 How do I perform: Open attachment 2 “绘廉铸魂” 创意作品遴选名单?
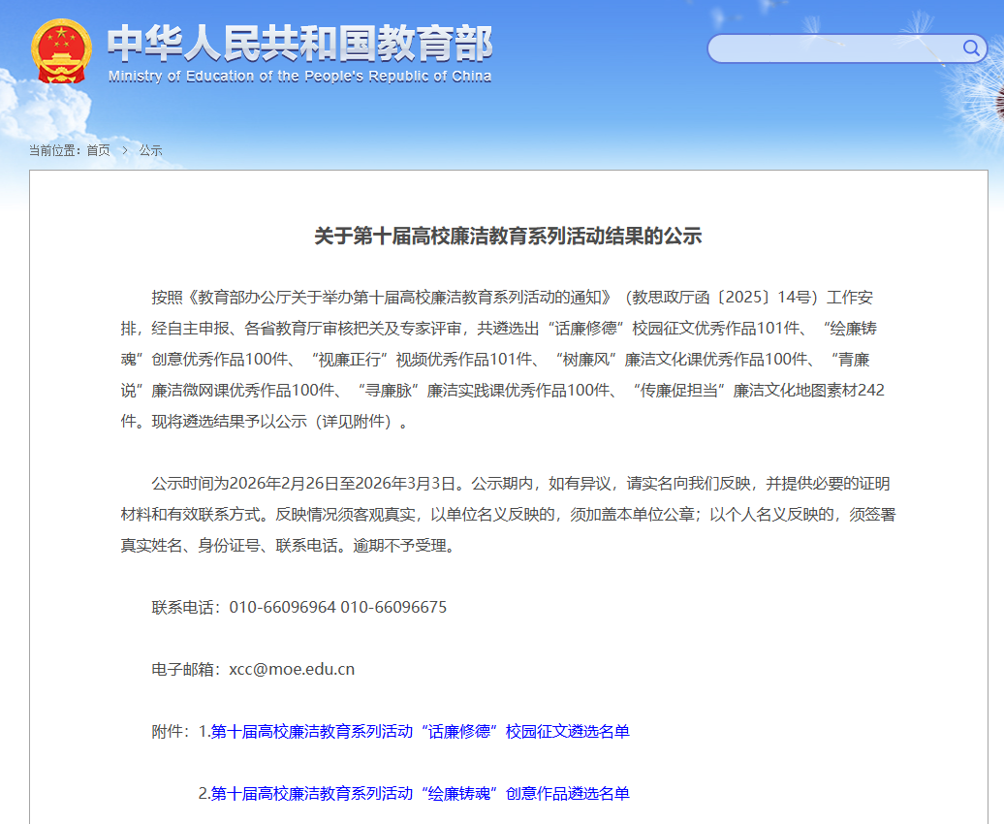(x=420, y=793)
